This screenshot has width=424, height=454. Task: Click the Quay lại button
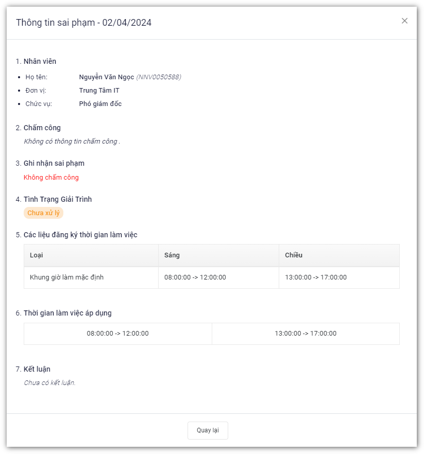tap(208, 430)
